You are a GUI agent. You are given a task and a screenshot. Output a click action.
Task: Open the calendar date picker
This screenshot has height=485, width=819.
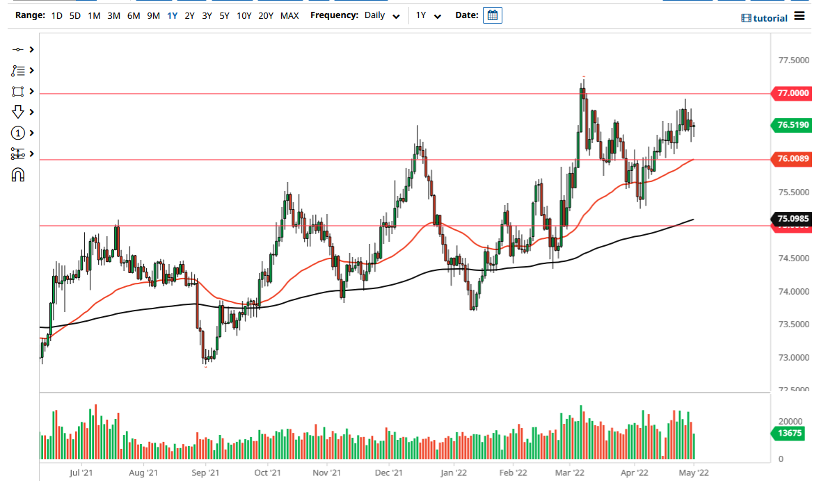(x=492, y=15)
